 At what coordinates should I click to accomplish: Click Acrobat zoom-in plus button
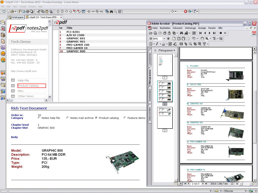(x=168, y=39)
